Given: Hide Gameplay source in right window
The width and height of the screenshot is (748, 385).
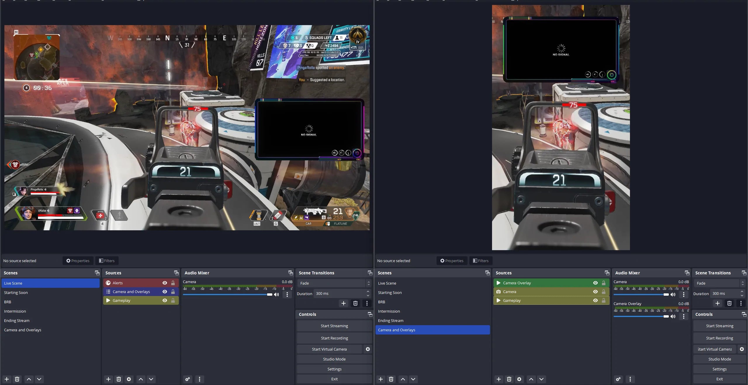Looking at the screenshot, I should click(x=595, y=300).
